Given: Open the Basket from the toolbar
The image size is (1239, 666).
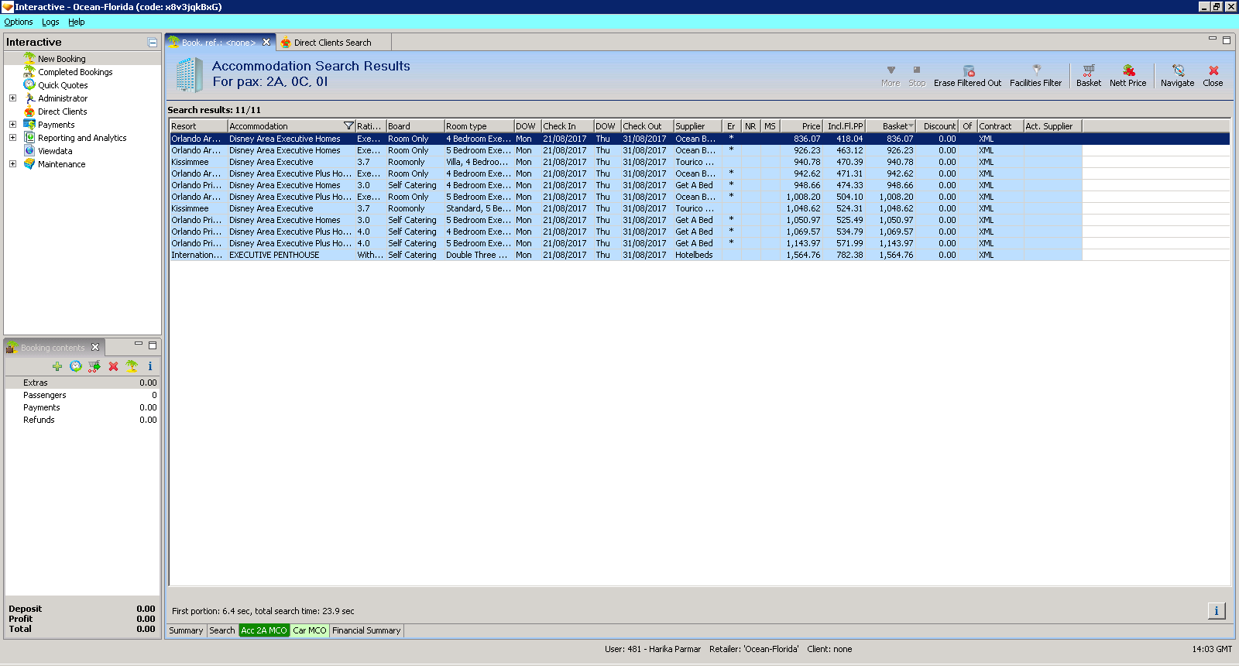Looking at the screenshot, I should [x=1089, y=75].
